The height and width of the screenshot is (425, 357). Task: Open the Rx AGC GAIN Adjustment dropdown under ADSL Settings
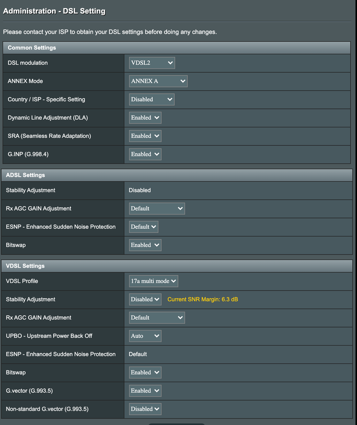[x=156, y=208]
